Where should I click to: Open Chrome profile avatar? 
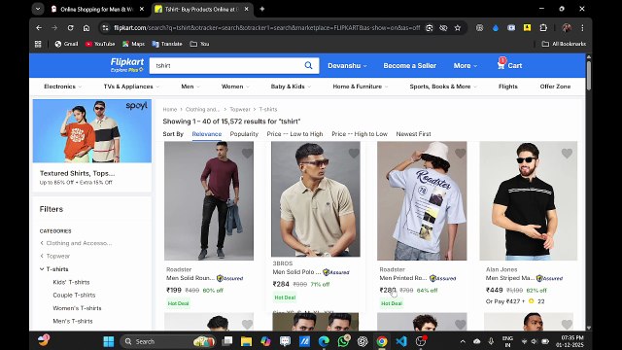567,28
